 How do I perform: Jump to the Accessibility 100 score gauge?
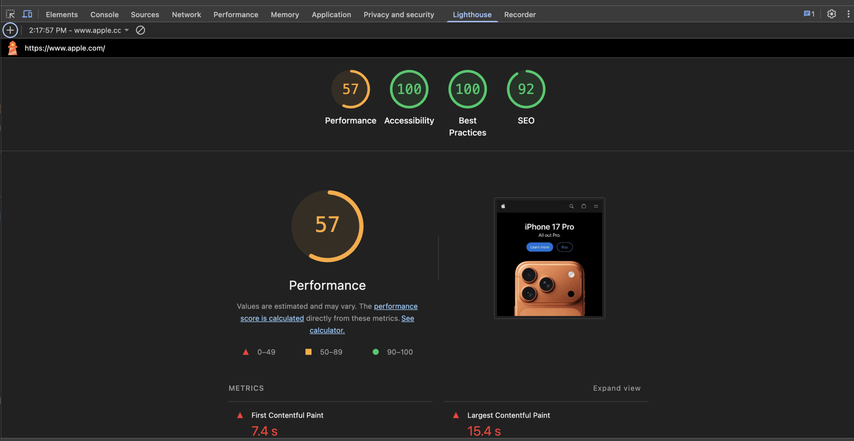pos(409,89)
